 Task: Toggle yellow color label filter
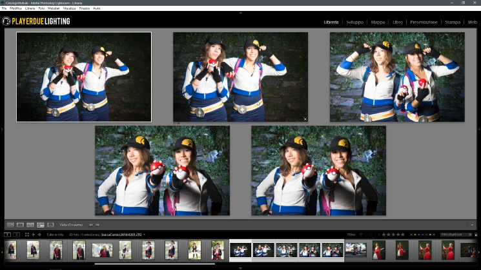[x=415, y=235]
